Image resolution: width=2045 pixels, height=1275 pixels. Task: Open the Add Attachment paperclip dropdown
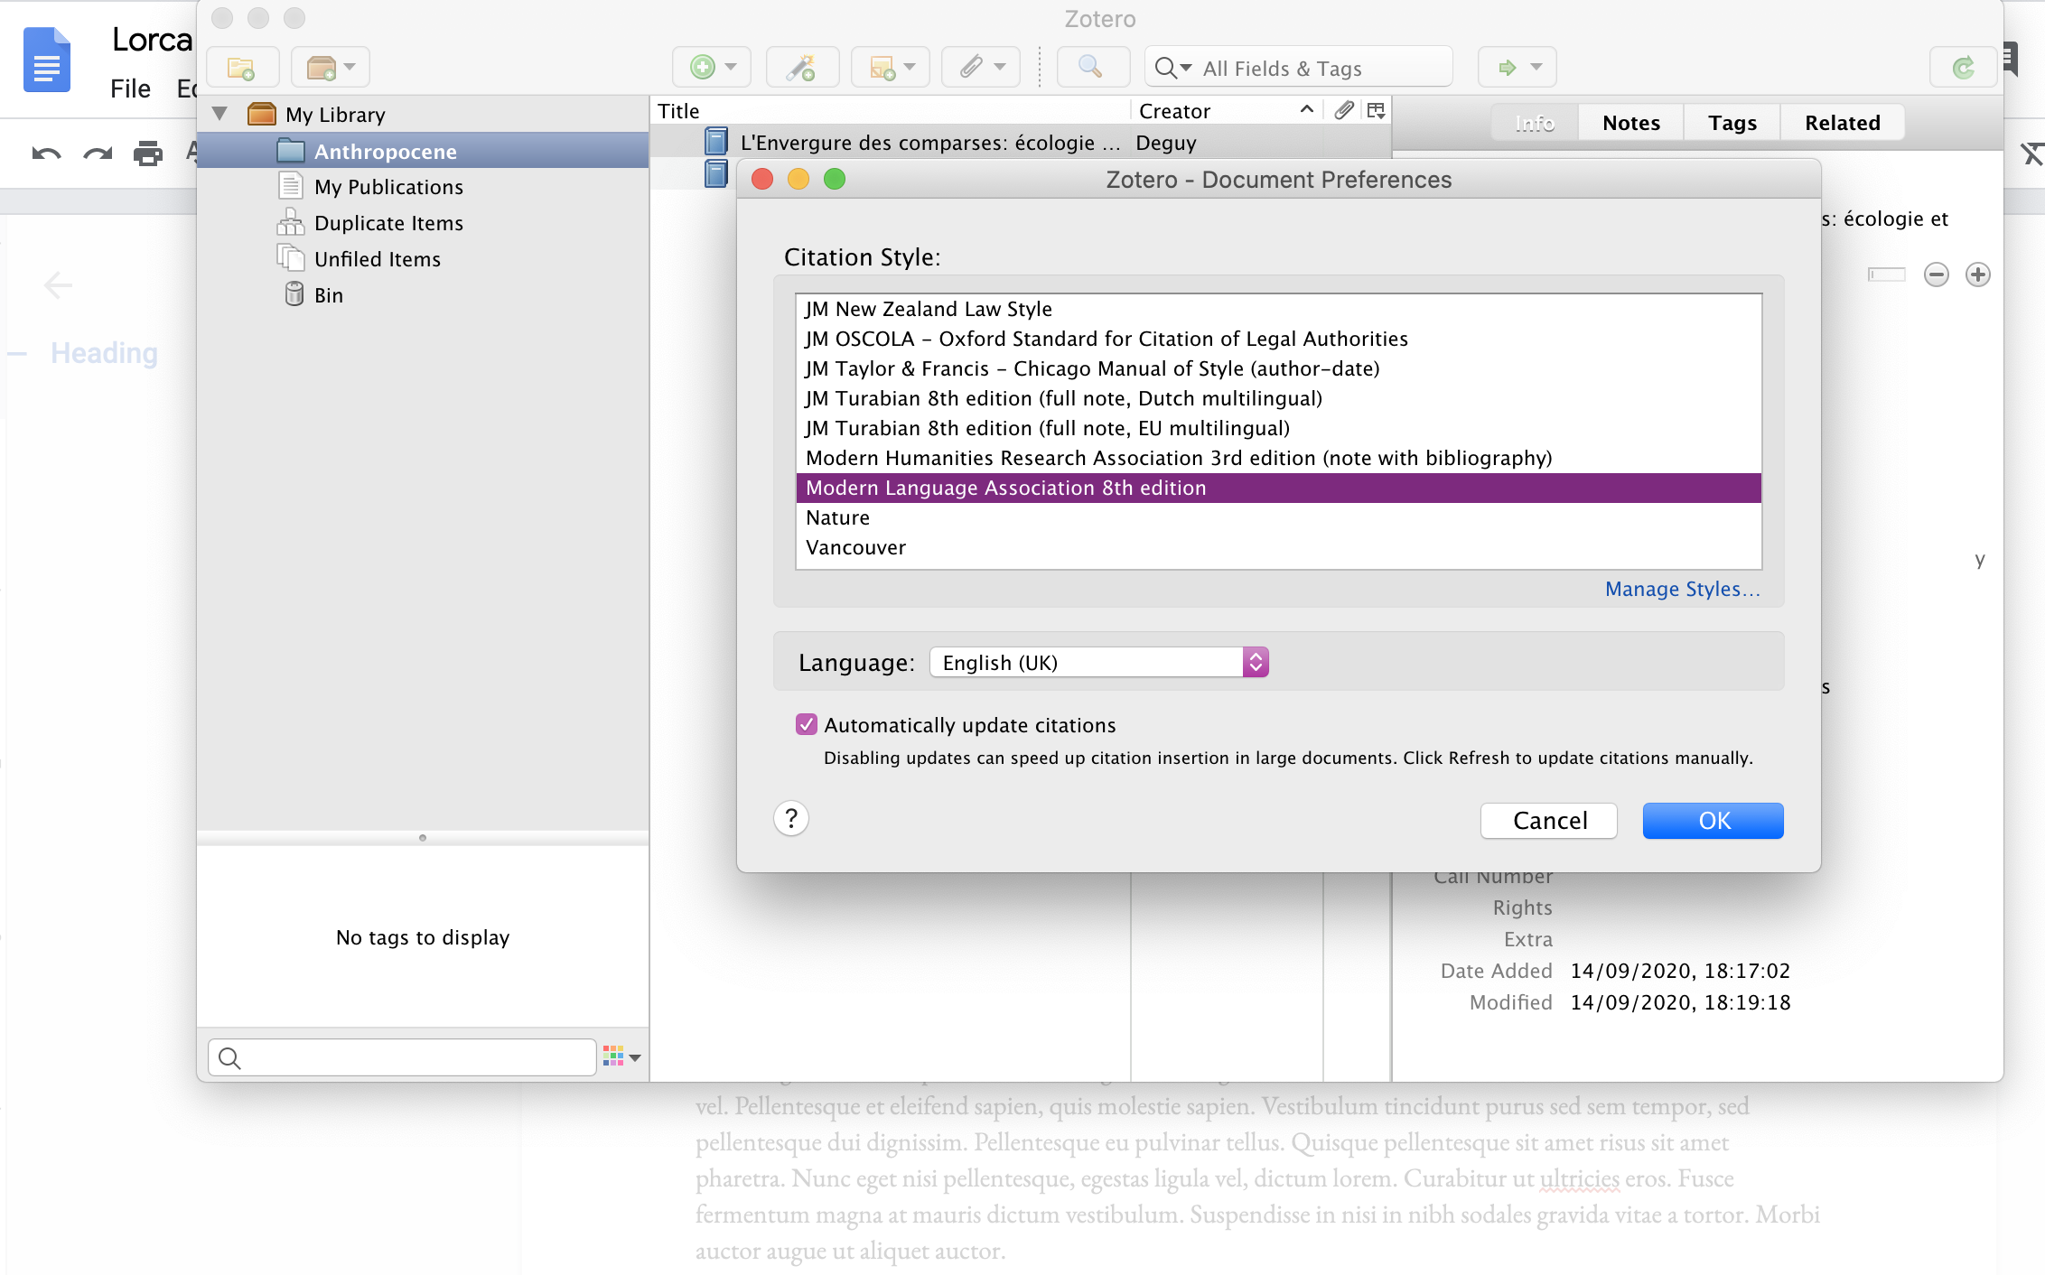click(x=981, y=68)
